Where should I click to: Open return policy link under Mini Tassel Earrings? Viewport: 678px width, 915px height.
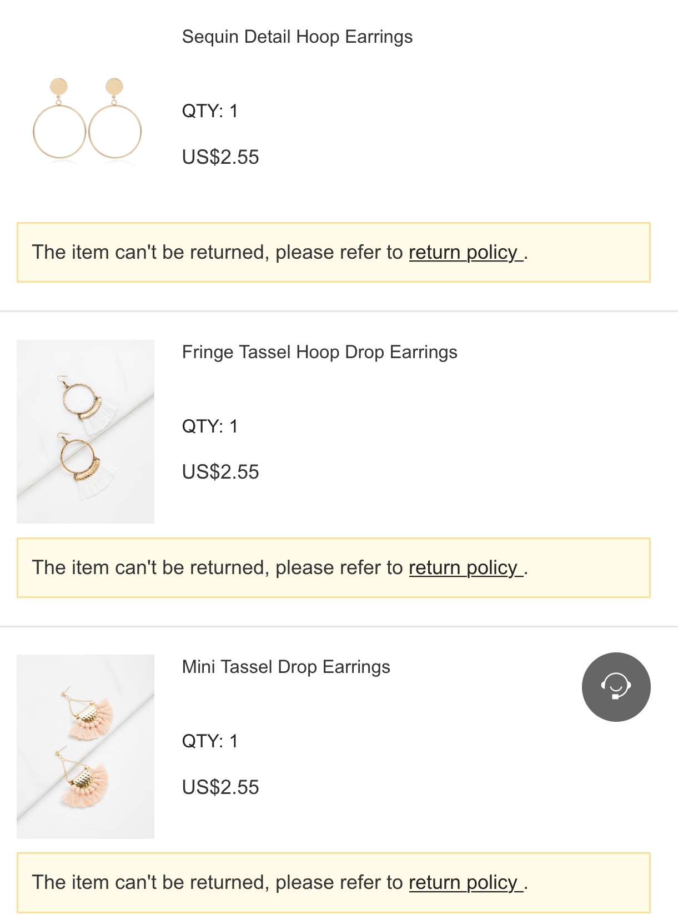click(x=465, y=883)
